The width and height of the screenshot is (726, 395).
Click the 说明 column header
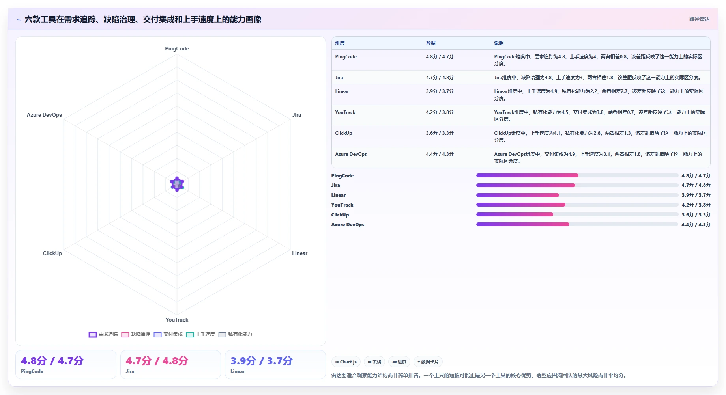tap(499, 43)
